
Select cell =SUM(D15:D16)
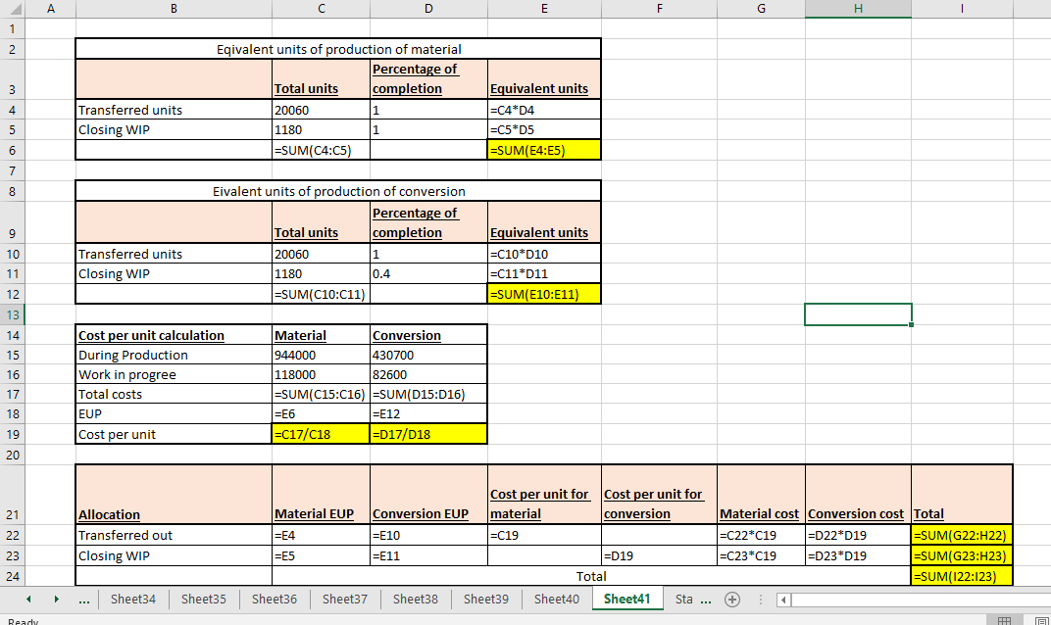pyautogui.click(x=428, y=394)
